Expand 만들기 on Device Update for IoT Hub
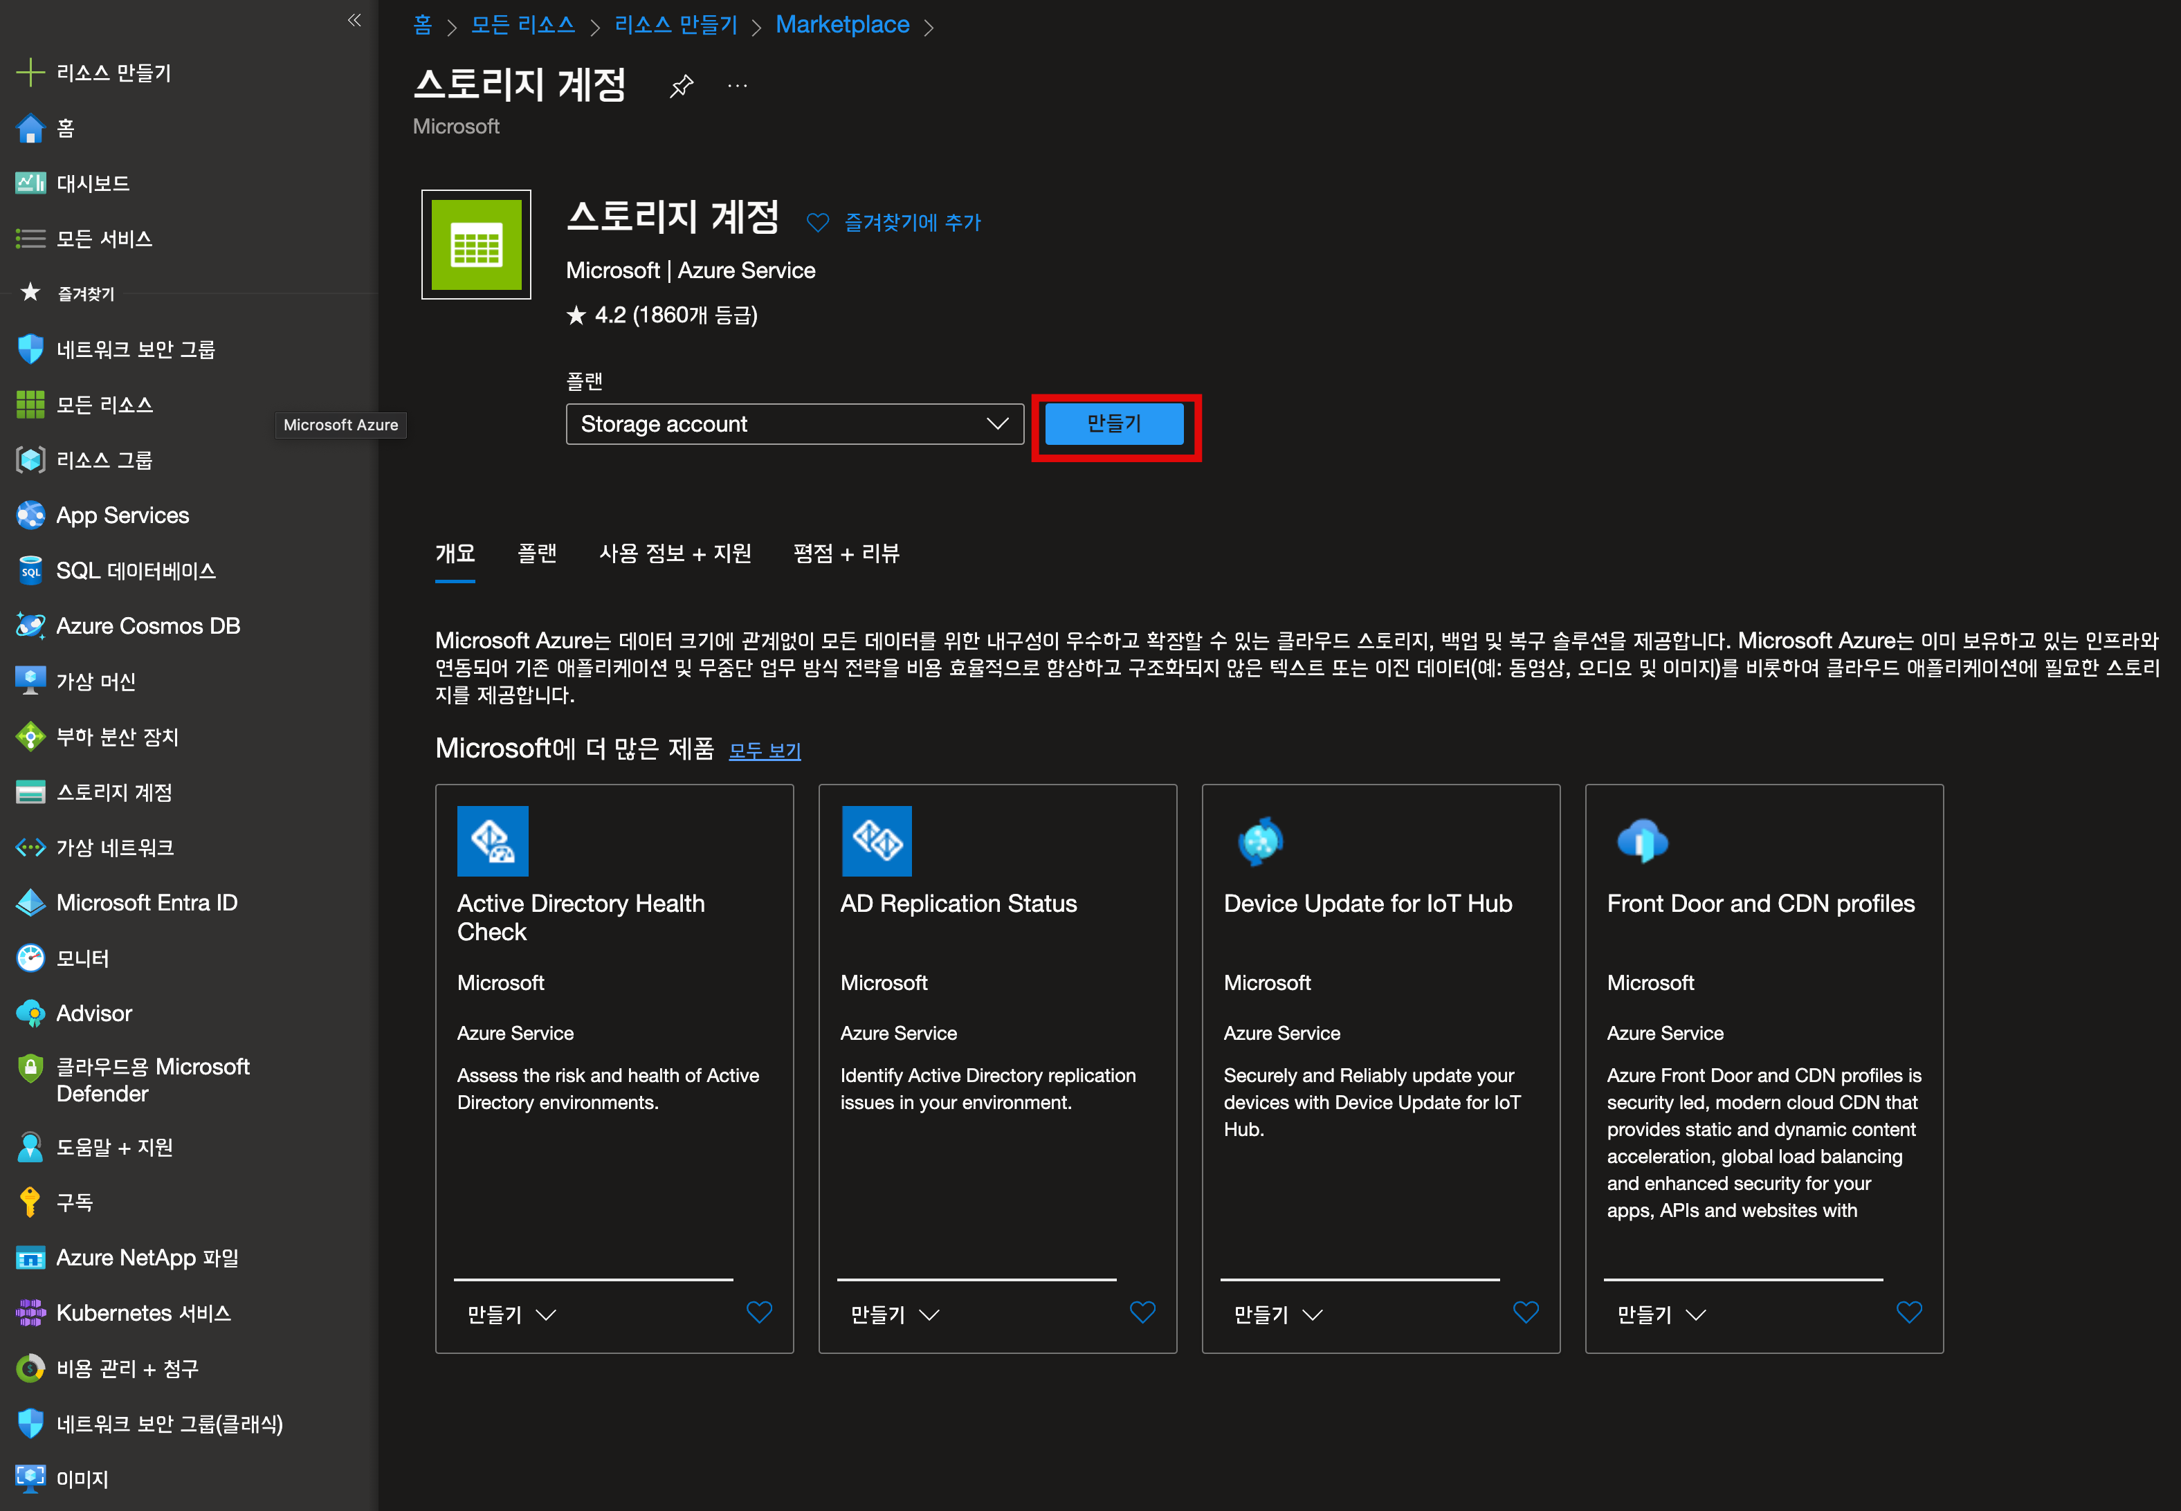Viewport: 2181px width, 1511px height. tap(1278, 1314)
